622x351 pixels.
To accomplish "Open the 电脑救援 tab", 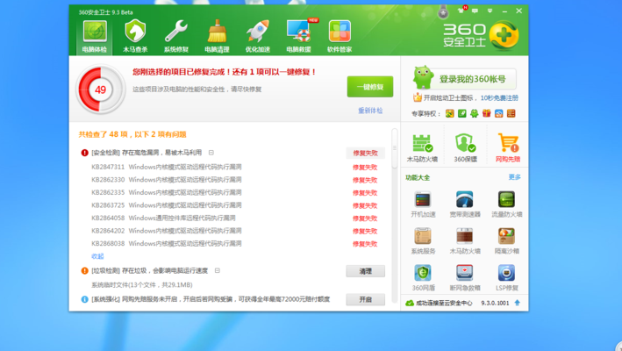I will tap(298, 37).
